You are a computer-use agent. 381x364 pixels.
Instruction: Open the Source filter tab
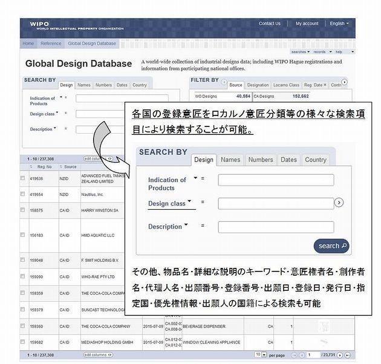[x=236, y=85]
